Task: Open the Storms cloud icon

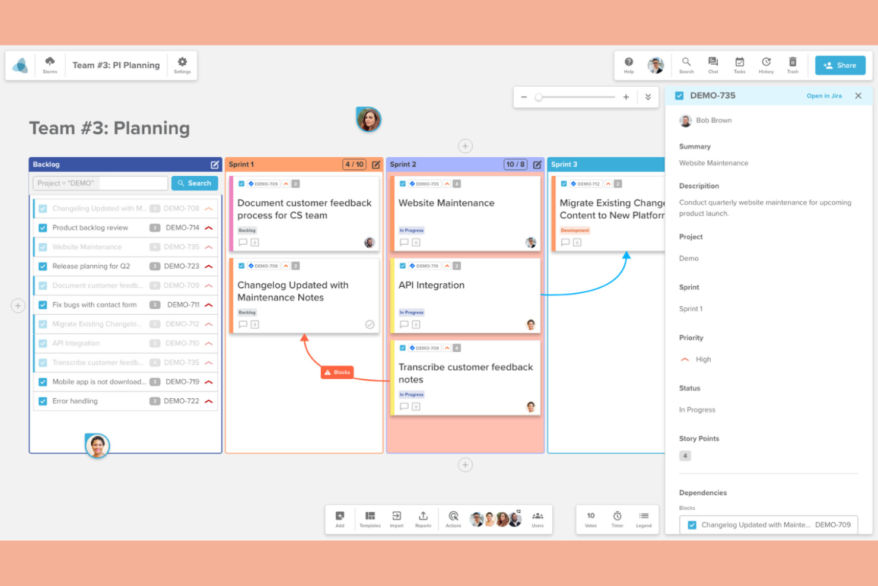Action: (x=50, y=64)
